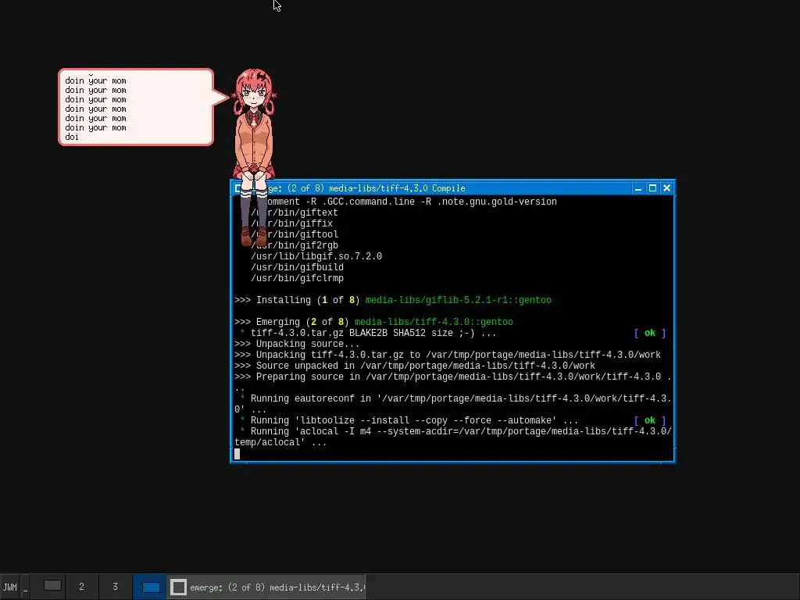The height and width of the screenshot is (600, 800).
Task: Click the show-desktop underscore button in taskbar
Action: point(26,587)
